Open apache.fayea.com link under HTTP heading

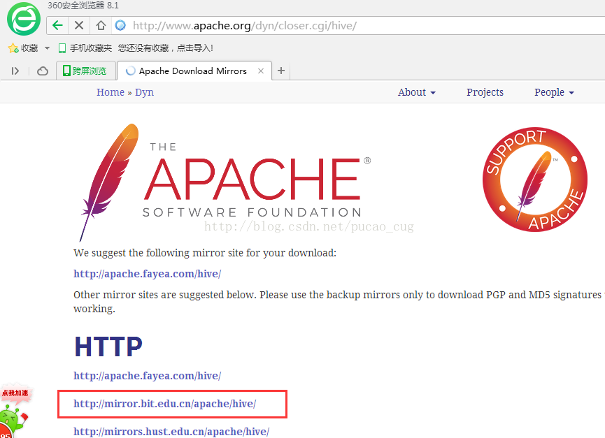tap(147, 376)
